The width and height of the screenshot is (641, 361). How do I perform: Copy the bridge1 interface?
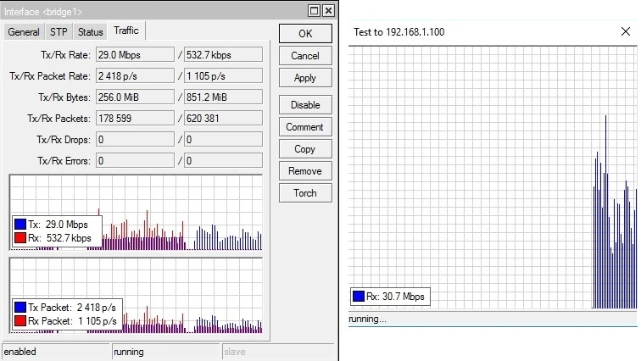tap(304, 149)
